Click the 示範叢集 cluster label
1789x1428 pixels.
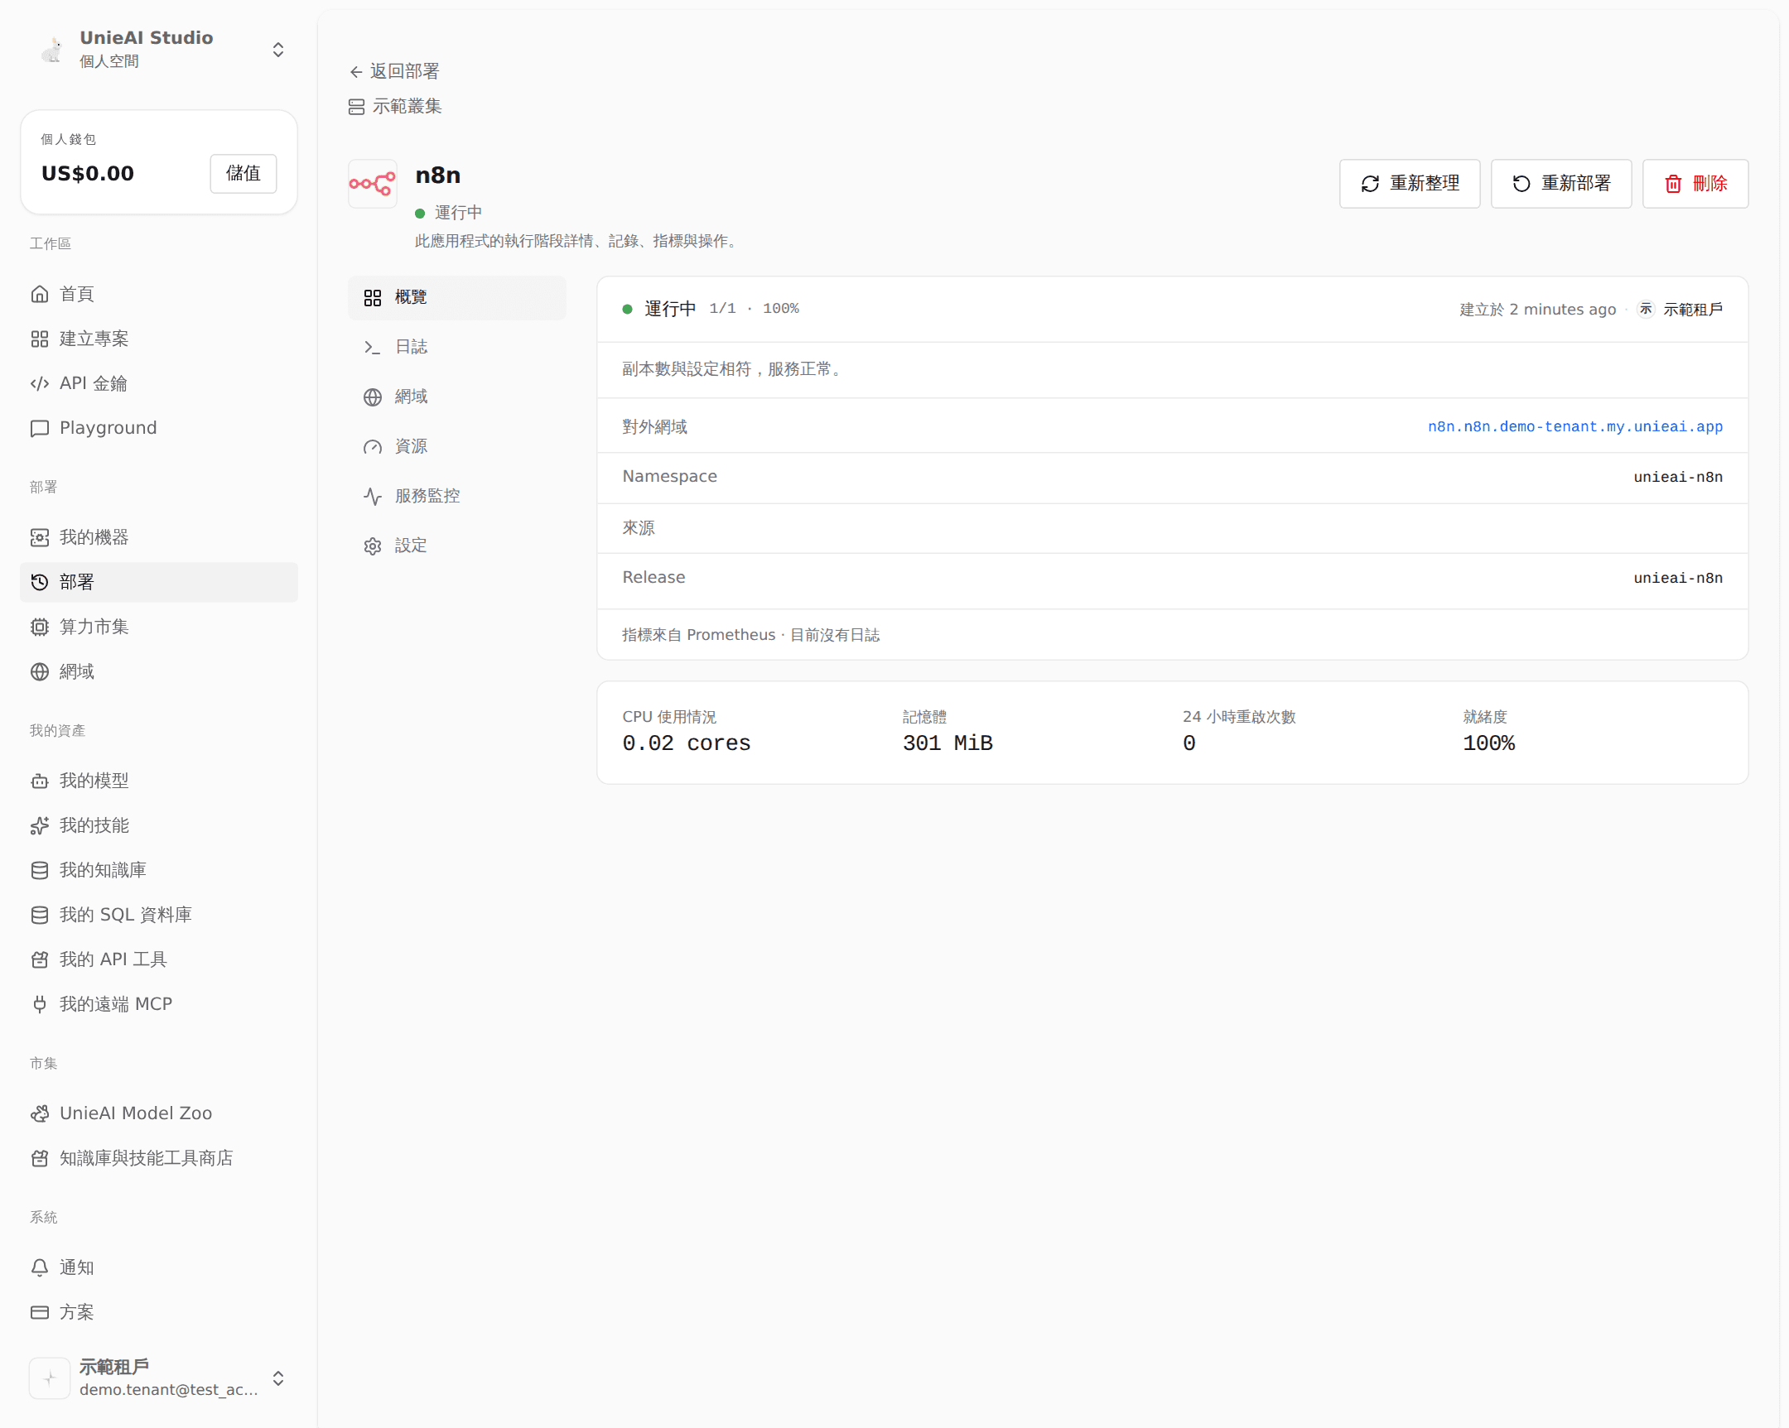395,107
